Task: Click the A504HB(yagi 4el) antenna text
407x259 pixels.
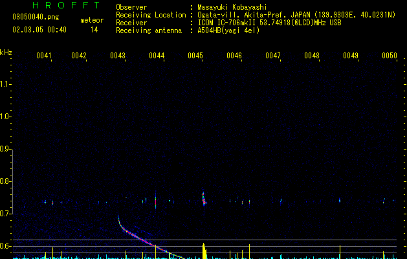Action: [228, 30]
